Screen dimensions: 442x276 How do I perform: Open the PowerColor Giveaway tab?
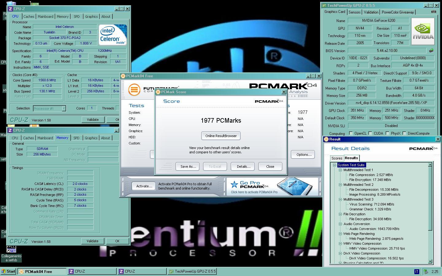pos(398,12)
